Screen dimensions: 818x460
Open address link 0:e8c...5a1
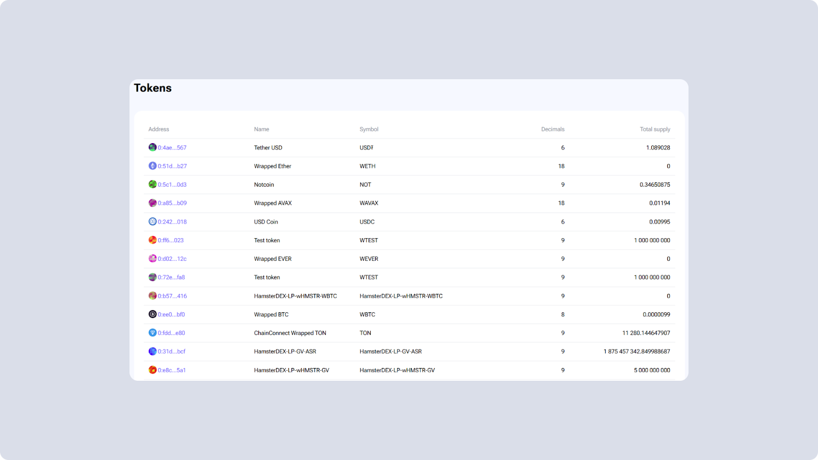coord(172,370)
